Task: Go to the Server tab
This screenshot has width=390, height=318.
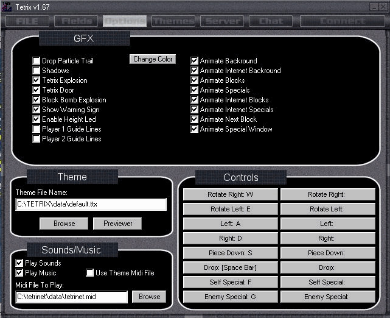Action: point(222,21)
